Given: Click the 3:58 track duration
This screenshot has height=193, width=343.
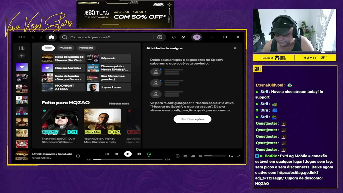Looking at the screenshot, I should coord(167,159).
